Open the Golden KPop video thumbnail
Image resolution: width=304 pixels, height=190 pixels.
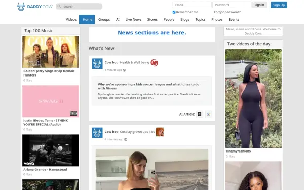(51, 52)
